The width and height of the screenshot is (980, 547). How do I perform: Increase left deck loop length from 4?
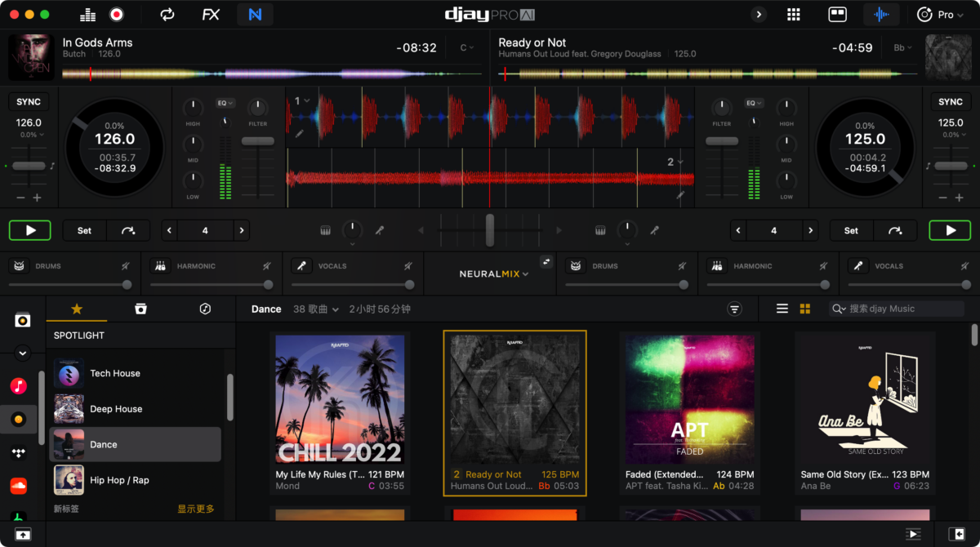tap(241, 231)
